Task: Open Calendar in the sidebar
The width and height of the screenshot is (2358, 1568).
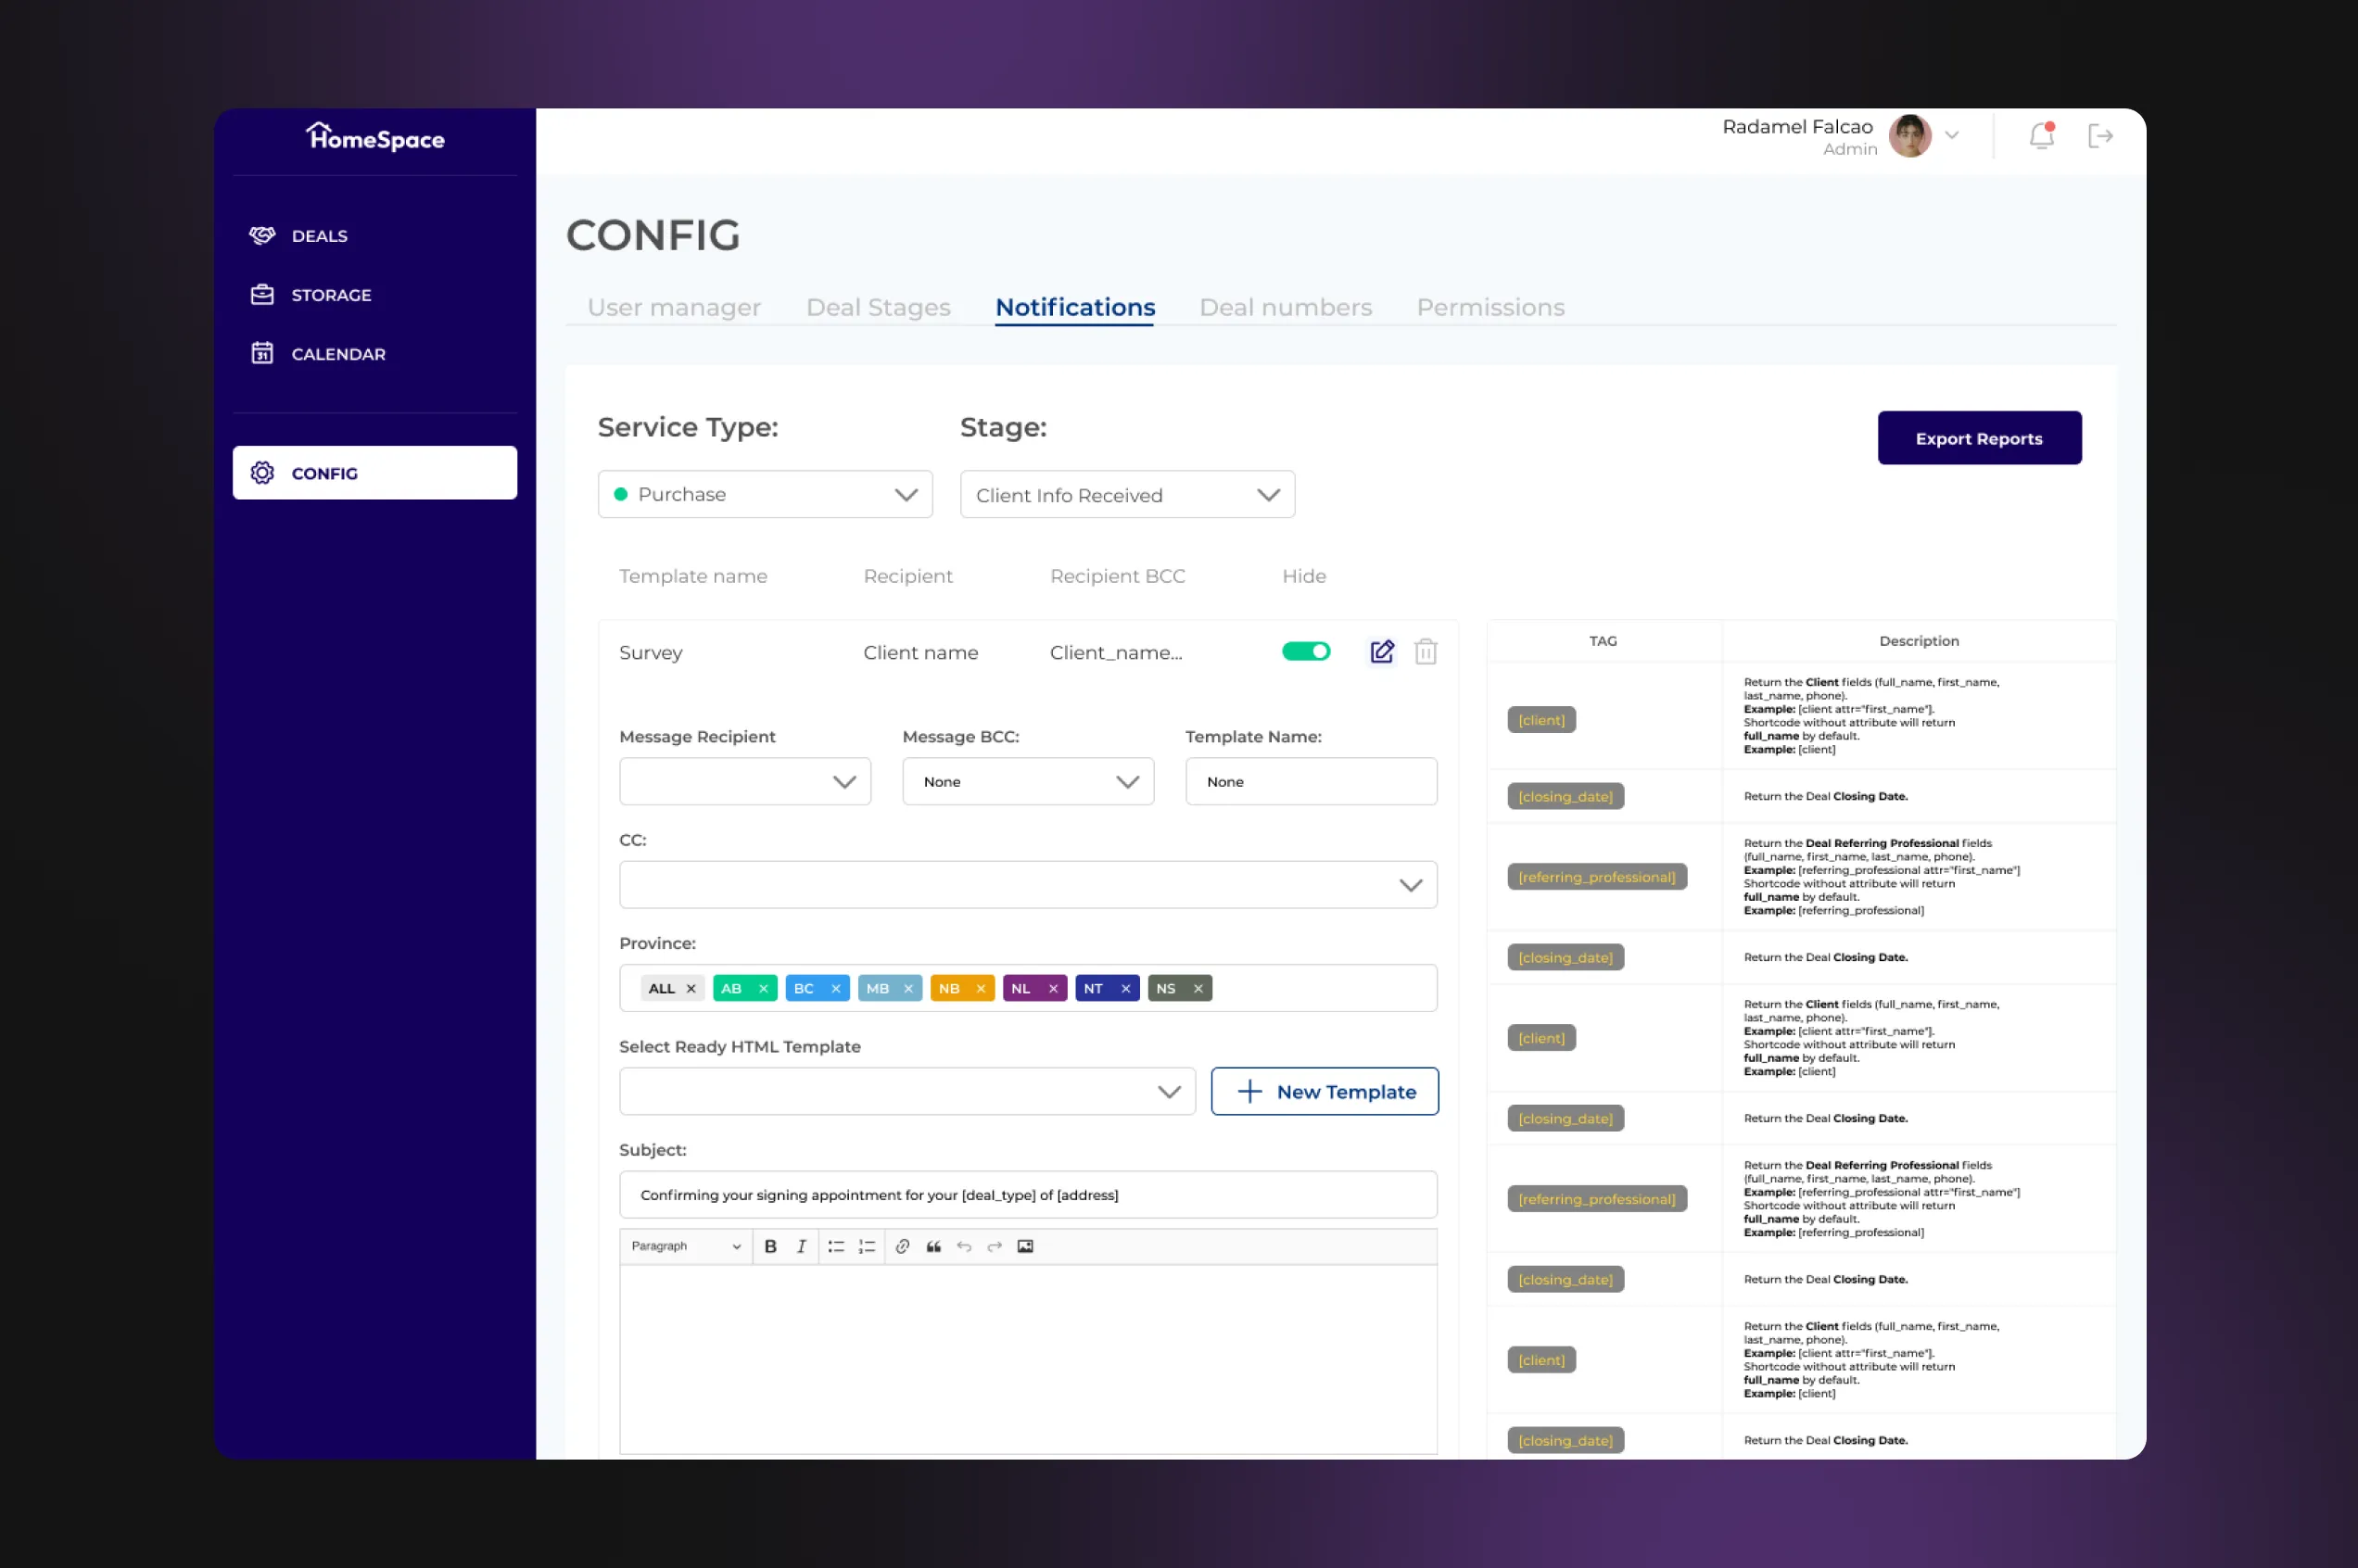Action: click(x=337, y=354)
